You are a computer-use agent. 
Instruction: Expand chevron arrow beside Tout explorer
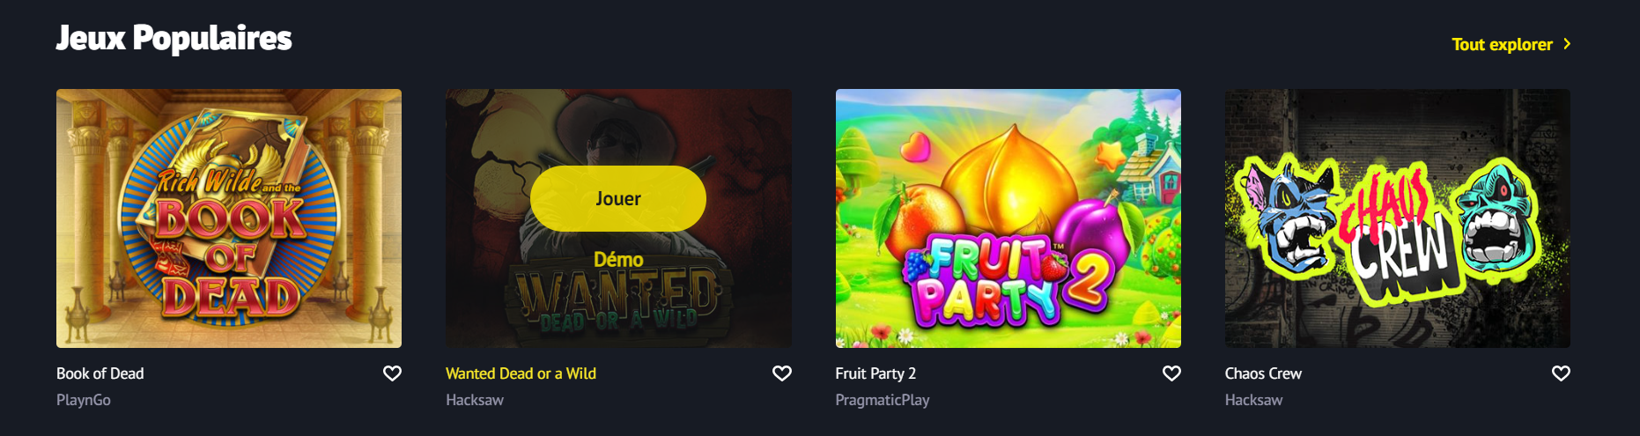pyautogui.click(x=1567, y=44)
